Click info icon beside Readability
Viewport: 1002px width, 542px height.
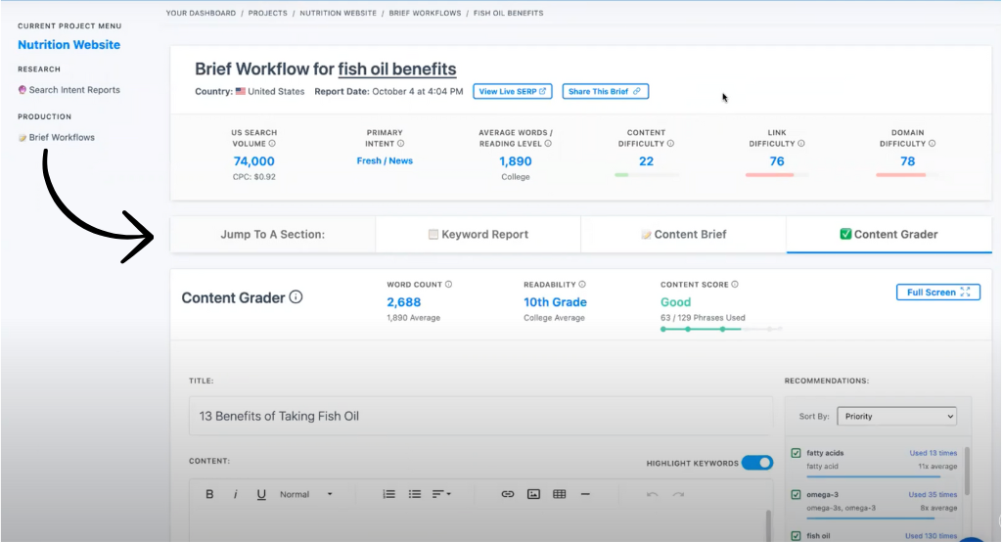(x=582, y=285)
